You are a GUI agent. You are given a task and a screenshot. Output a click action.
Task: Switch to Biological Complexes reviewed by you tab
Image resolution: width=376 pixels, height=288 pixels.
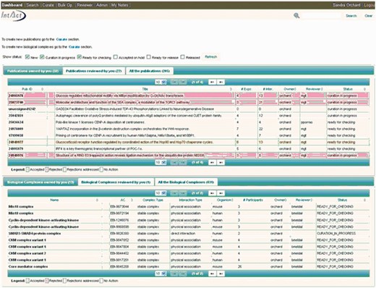pos(116,182)
